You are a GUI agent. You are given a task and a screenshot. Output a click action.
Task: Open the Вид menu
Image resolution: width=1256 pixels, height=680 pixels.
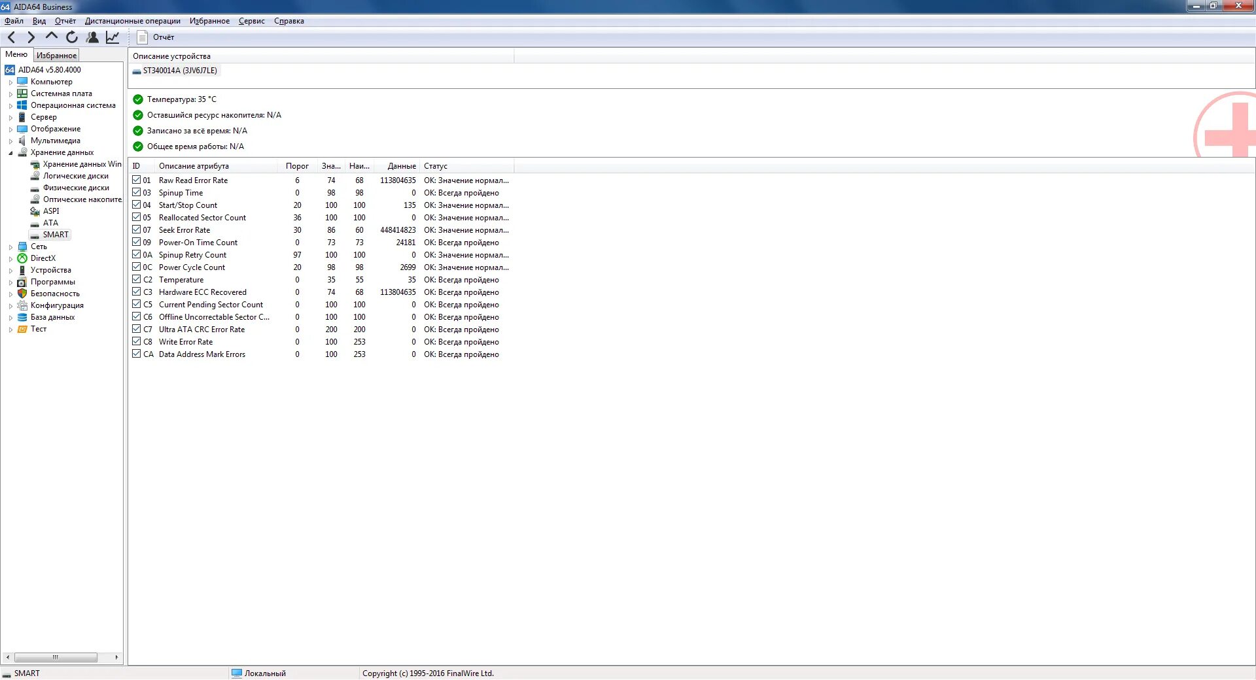click(39, 21)
